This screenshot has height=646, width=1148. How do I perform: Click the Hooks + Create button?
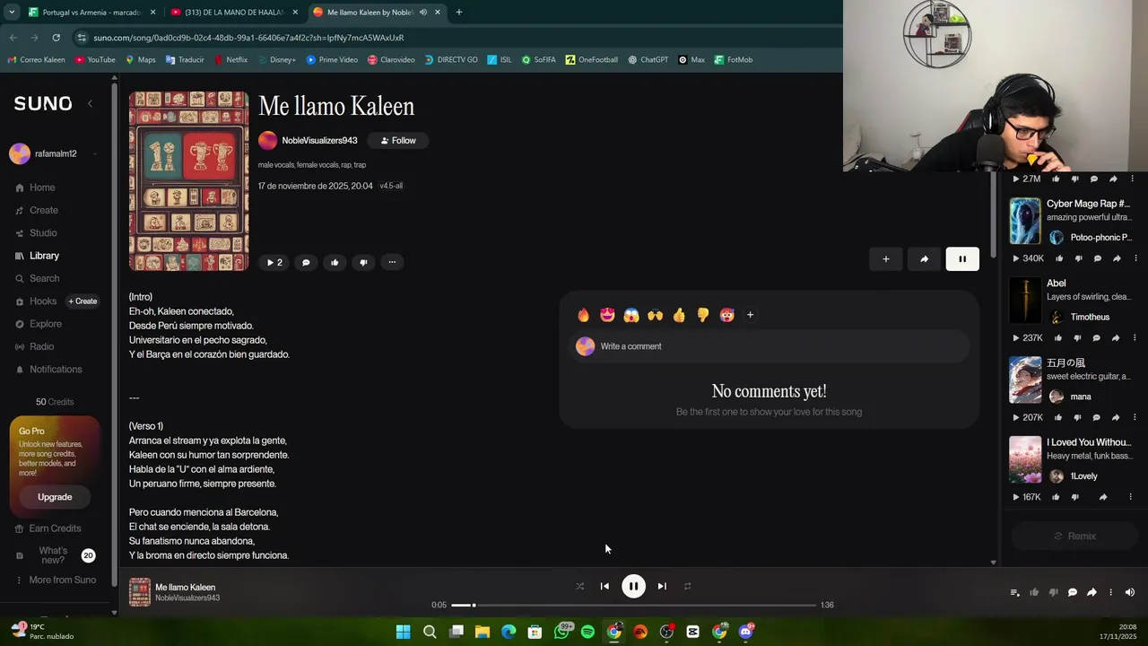coord(83,301)
